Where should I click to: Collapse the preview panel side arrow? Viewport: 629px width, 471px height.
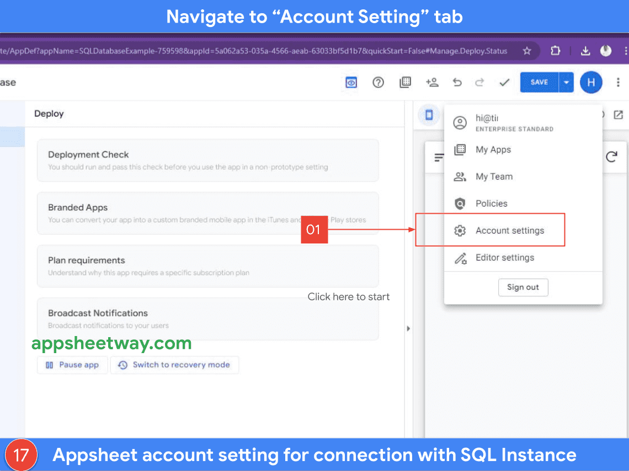tap(408, 328)
